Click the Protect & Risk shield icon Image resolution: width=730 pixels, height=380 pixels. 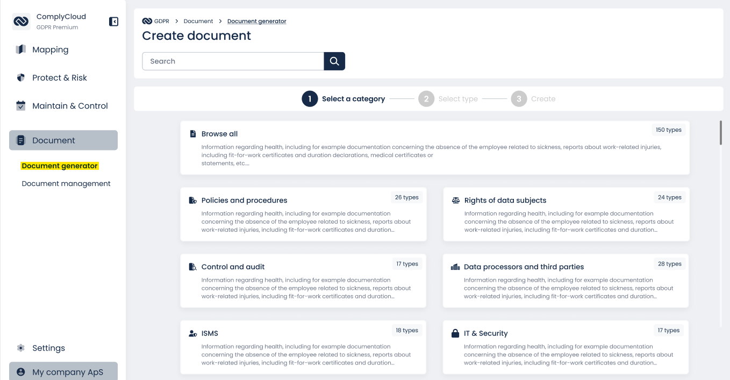[x=21, y=77]
